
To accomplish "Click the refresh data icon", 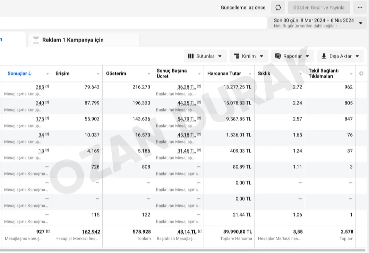I will click(x=278, y=8).
